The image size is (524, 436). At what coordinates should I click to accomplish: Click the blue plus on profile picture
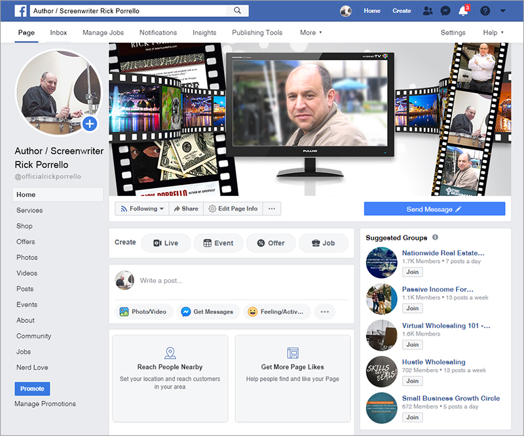click(90, 123)
